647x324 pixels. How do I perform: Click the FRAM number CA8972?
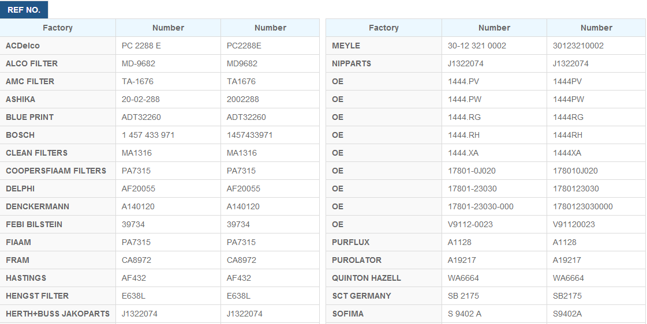click(x=136, y=260)
